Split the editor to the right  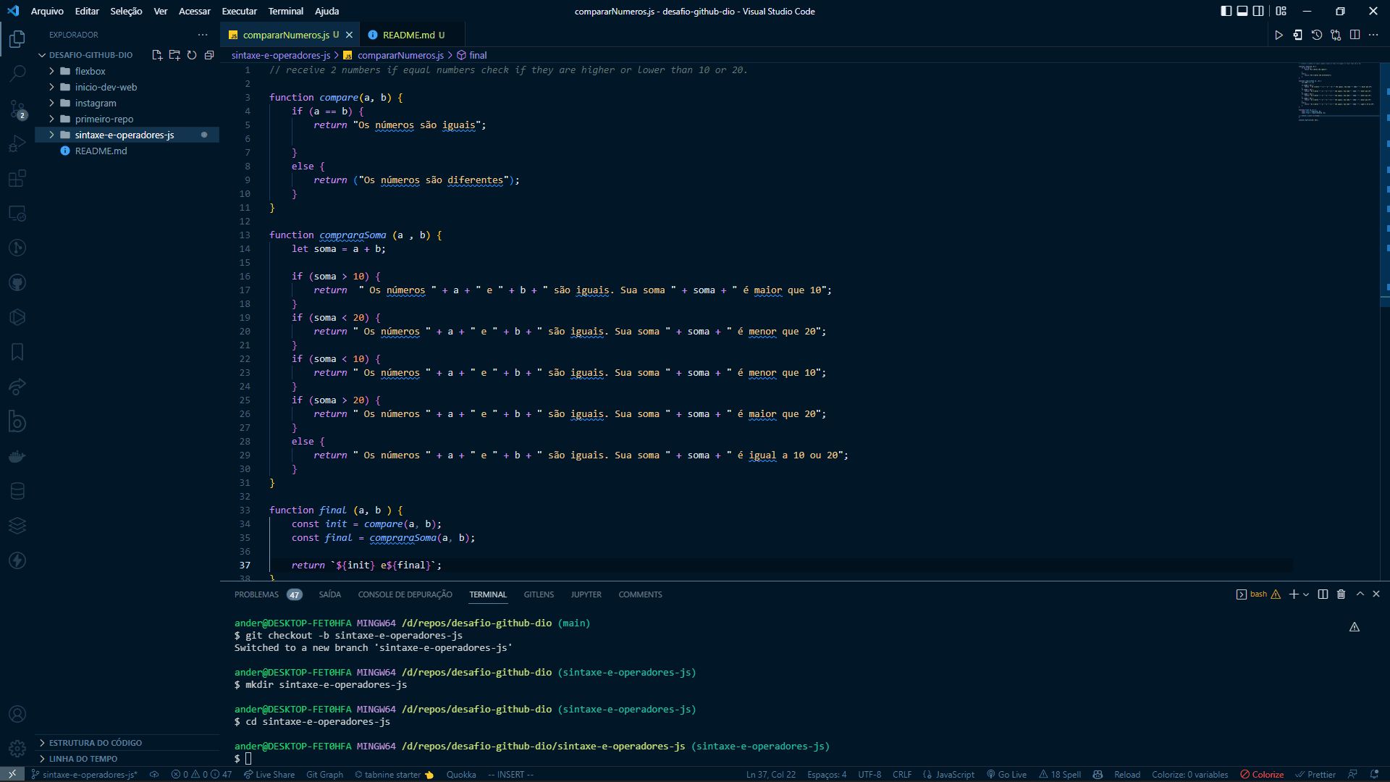pyautogui.click(x=1355, y=35)
